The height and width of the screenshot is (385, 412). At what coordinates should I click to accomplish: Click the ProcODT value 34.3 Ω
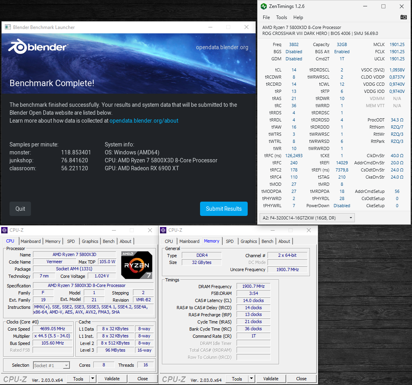coord(397,120)
